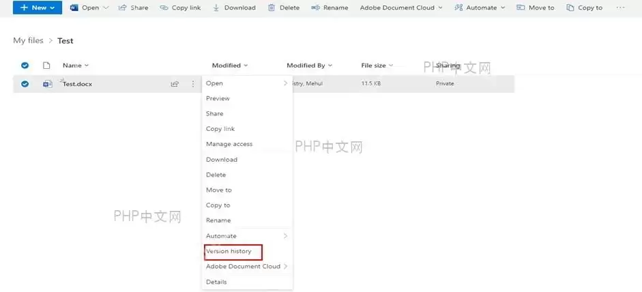Click Copy link in the top toolbar
This screenshot has height=292, width=642.
(181, 8)
